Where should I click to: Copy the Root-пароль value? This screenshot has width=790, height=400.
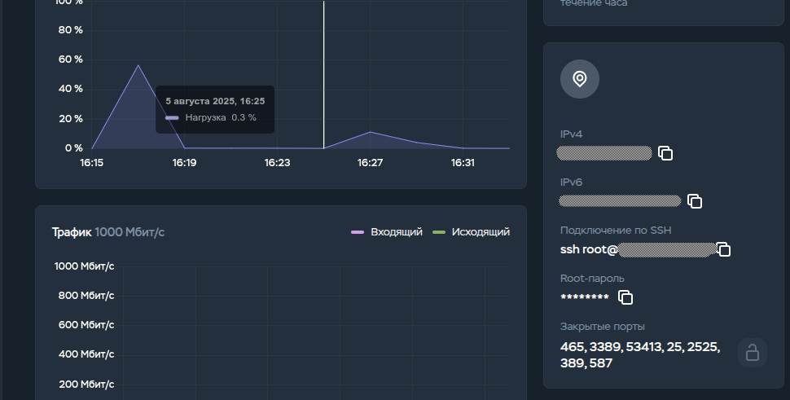click(x=625, y=297)
